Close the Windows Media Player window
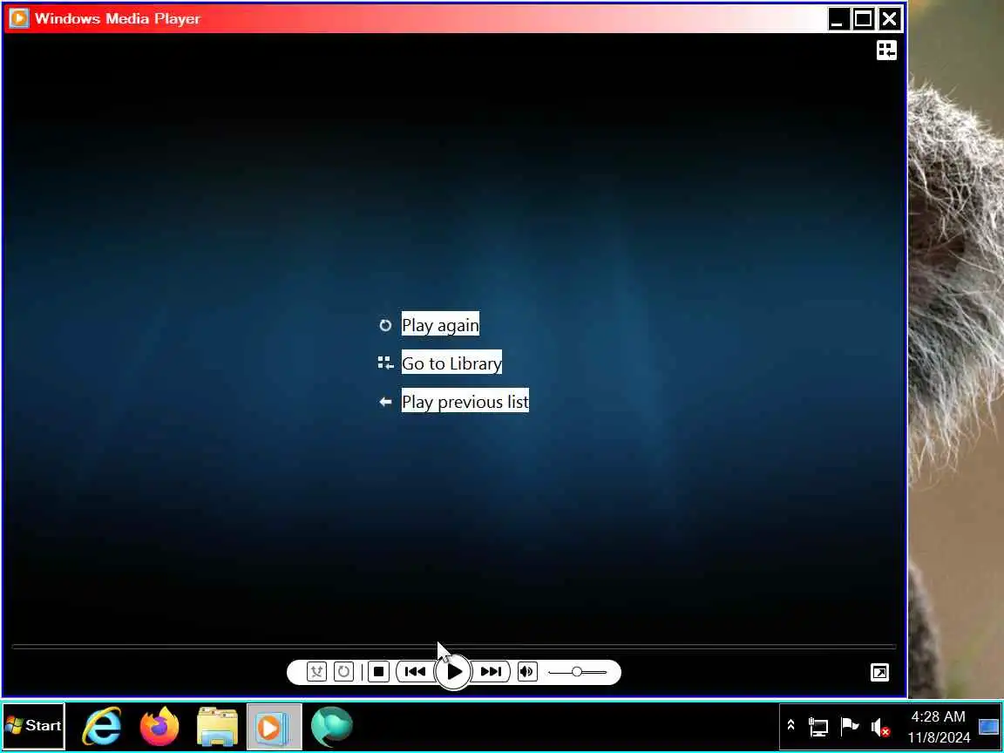 tap(889, 18)
